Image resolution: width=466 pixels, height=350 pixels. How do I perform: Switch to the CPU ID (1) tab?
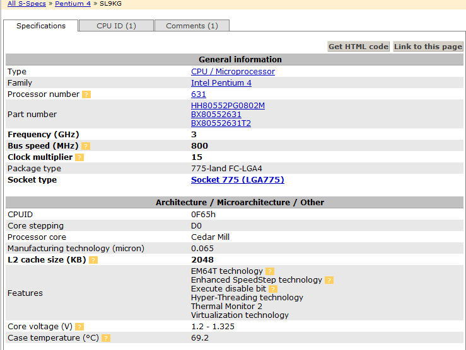click(x=116, y=26)
